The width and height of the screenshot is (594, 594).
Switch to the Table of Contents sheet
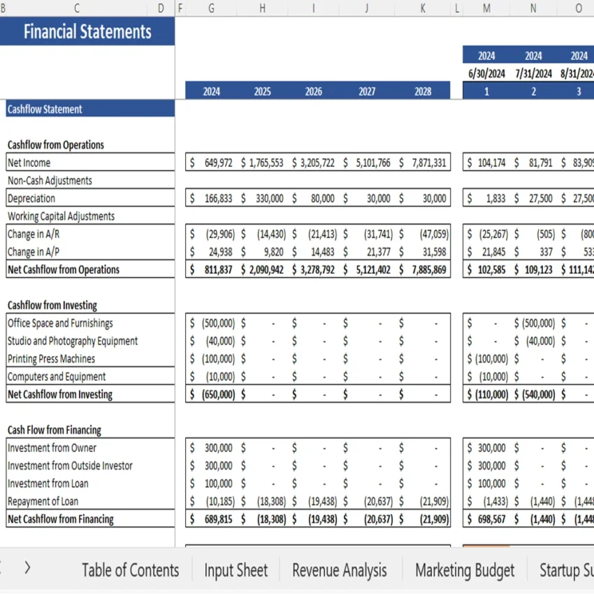[x=130, y=570]
